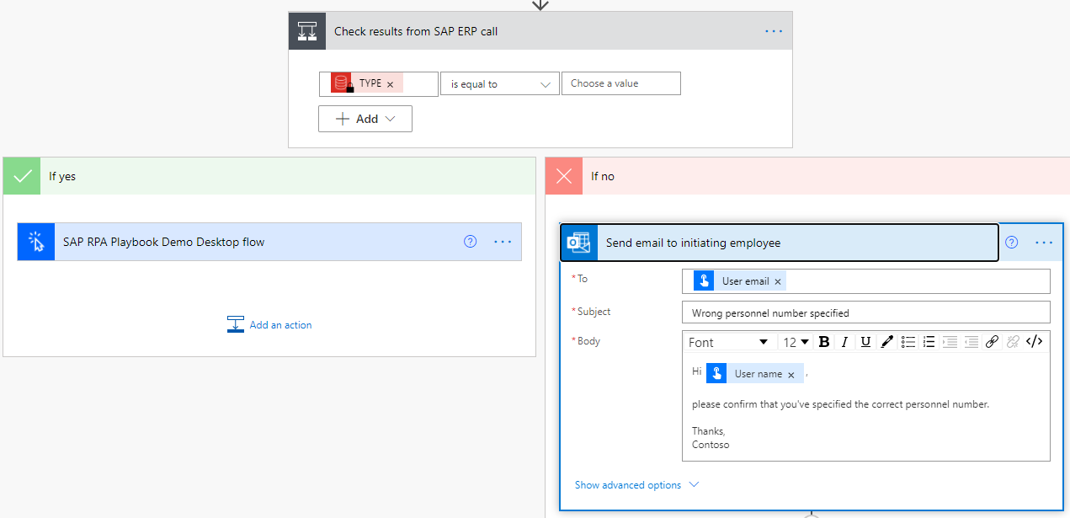Viewport: 1070px width, 518px height.
Task: Remove User email token from To field
Action: coord(778,282)
